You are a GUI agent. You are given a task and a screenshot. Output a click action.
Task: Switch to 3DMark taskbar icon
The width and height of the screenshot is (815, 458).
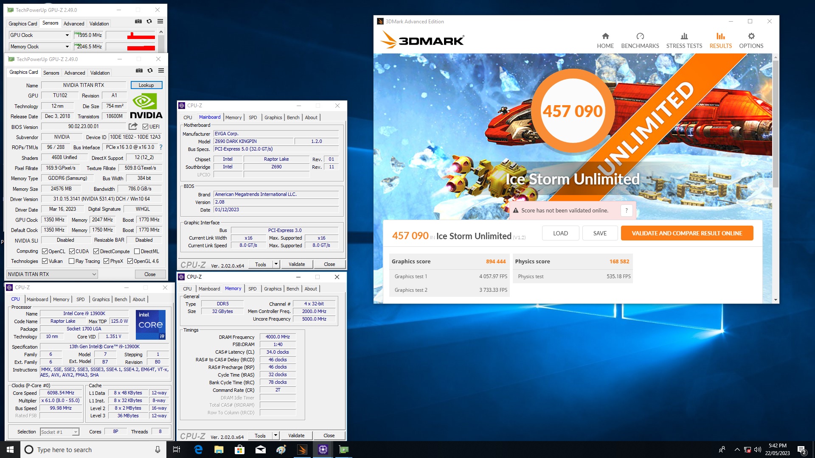(x=302, y=450)
